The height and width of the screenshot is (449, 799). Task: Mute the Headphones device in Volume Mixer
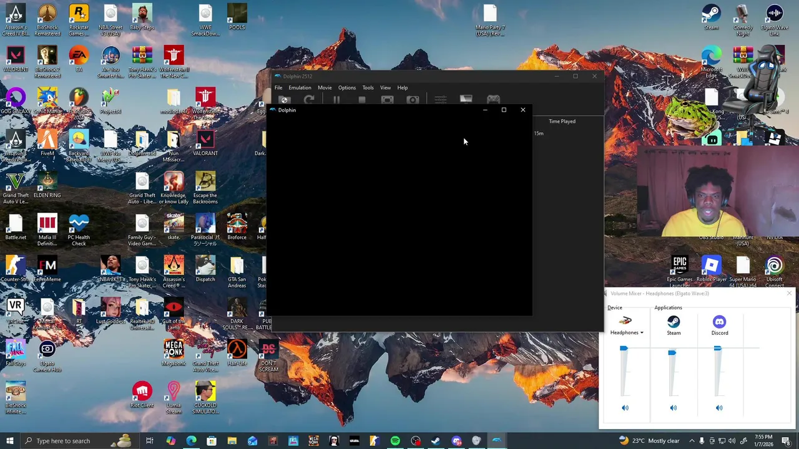tap(625, 408)
